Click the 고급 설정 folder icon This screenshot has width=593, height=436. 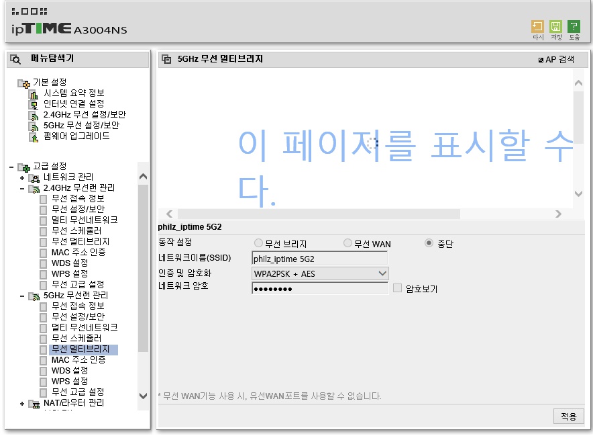(x=24, y=167)
